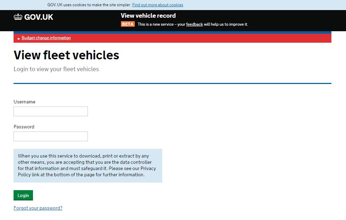Click the 'View fleet vehicles' heading
Image resolution: width=346 pixels, height=220 pixels.
pyautogui.click(x=66, y=55)
